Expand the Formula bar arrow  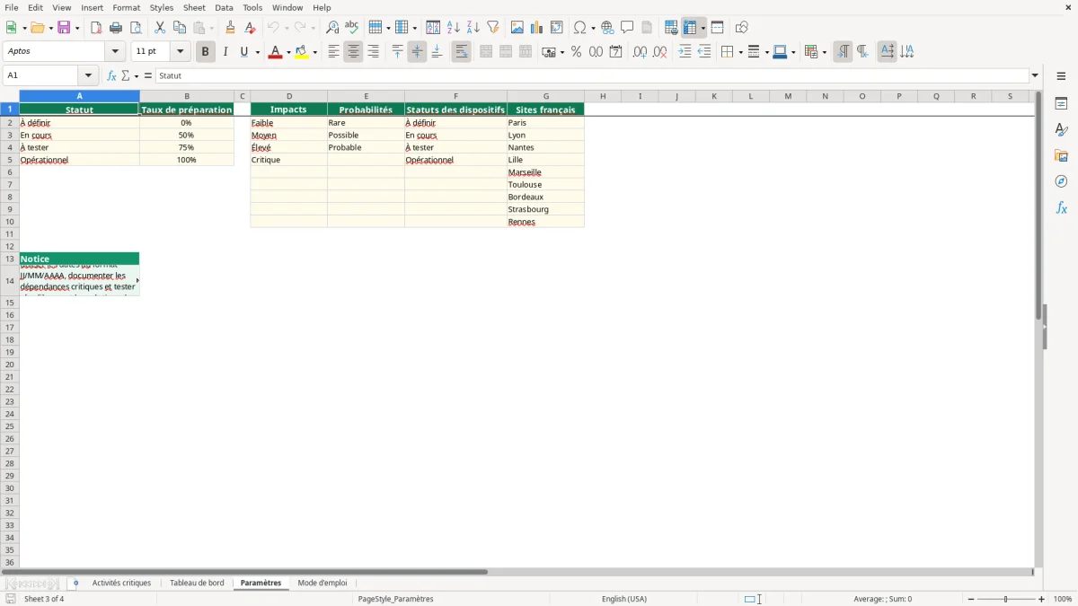coord(1035,76)
